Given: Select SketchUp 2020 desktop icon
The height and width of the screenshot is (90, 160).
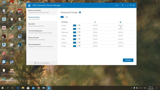Looking at the screenshot, I should pyautogui.click(x=4, y=55).
